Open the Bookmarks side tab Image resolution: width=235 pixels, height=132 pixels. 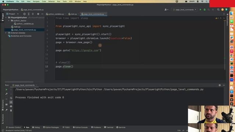(3, 105)
